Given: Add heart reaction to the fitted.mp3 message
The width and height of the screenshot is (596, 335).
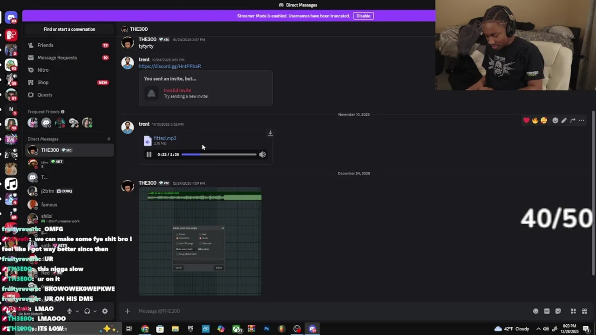Looking at the screenshot, I should point(526,121).
